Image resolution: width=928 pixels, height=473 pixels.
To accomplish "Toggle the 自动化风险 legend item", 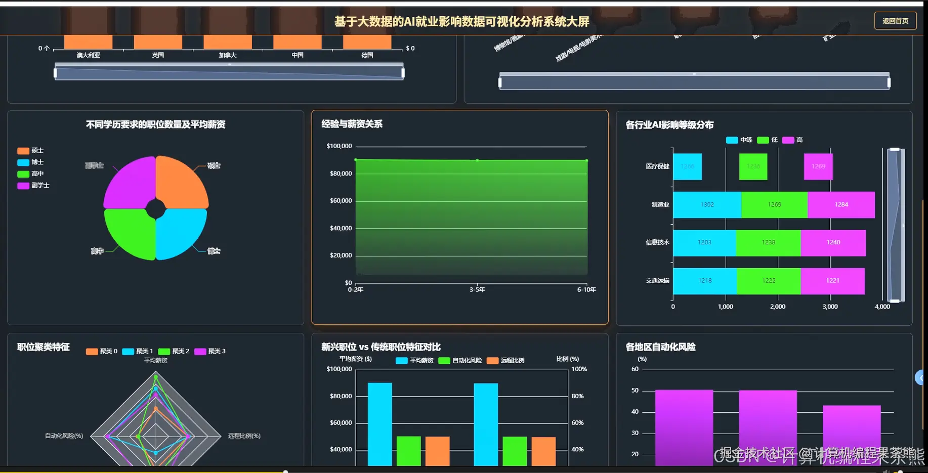I will [460, 361].
